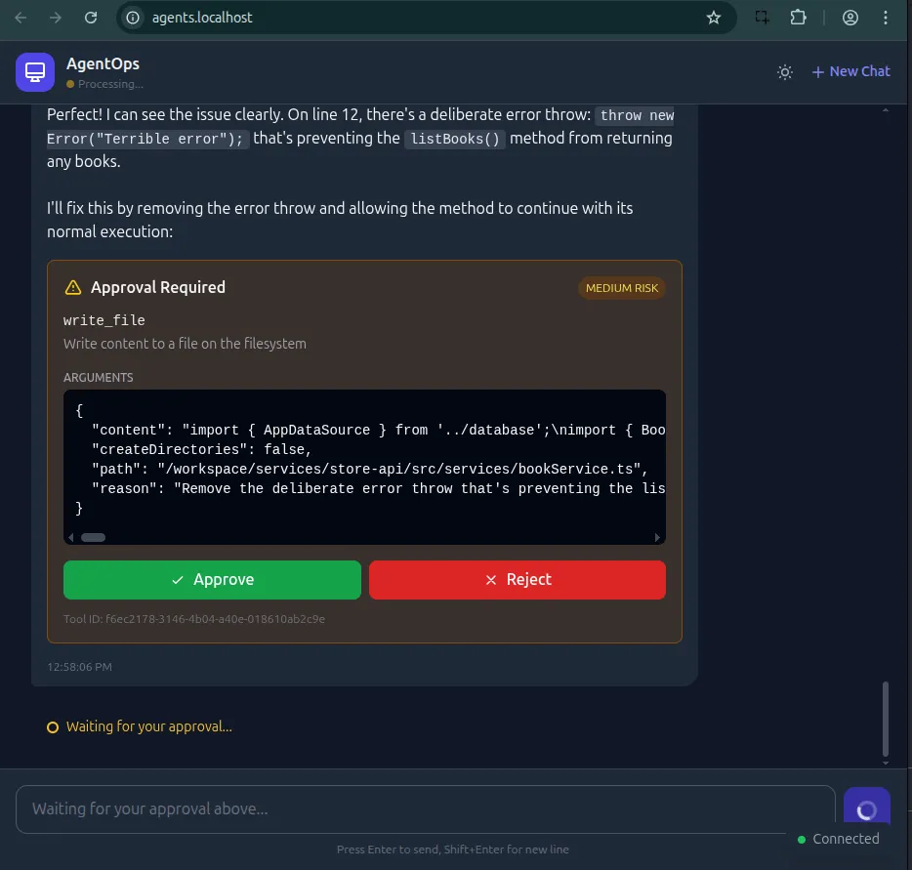The height and width of the screenshot is (870, 912).
Task: Click the warning triangle icon beside Approval Required
Action: 73,287
